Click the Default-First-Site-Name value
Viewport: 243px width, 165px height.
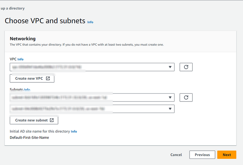[29, 138]
